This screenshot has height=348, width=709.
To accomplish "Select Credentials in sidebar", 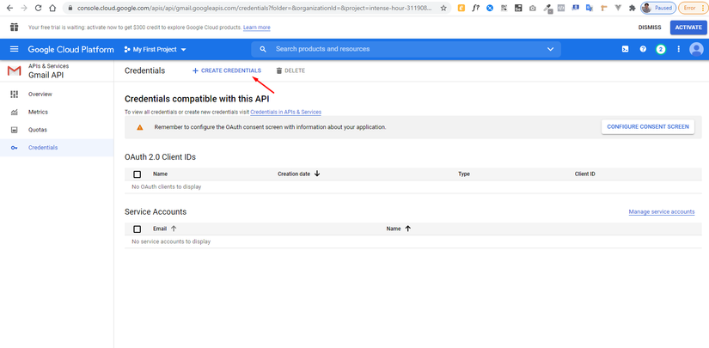I will pyautogui.click(x=57, y=148).
